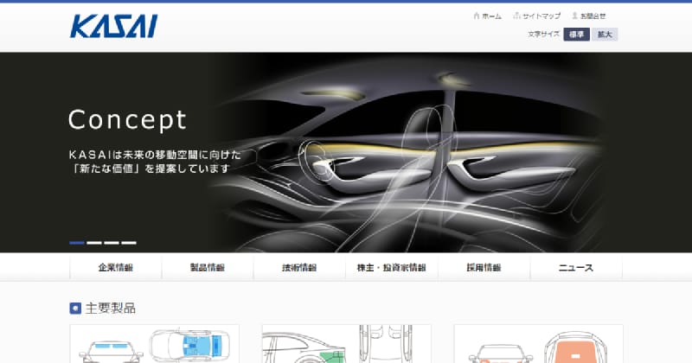This screenshot has width=692, height=363.
Task: Open the サイトマップ sitemap link
Action: (x=541, y=16)
